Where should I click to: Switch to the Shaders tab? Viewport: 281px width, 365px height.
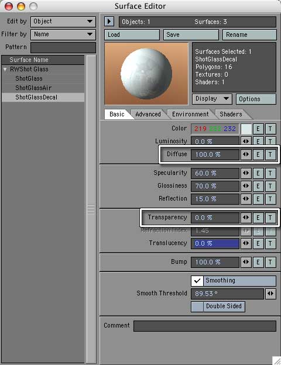point(231,114)
